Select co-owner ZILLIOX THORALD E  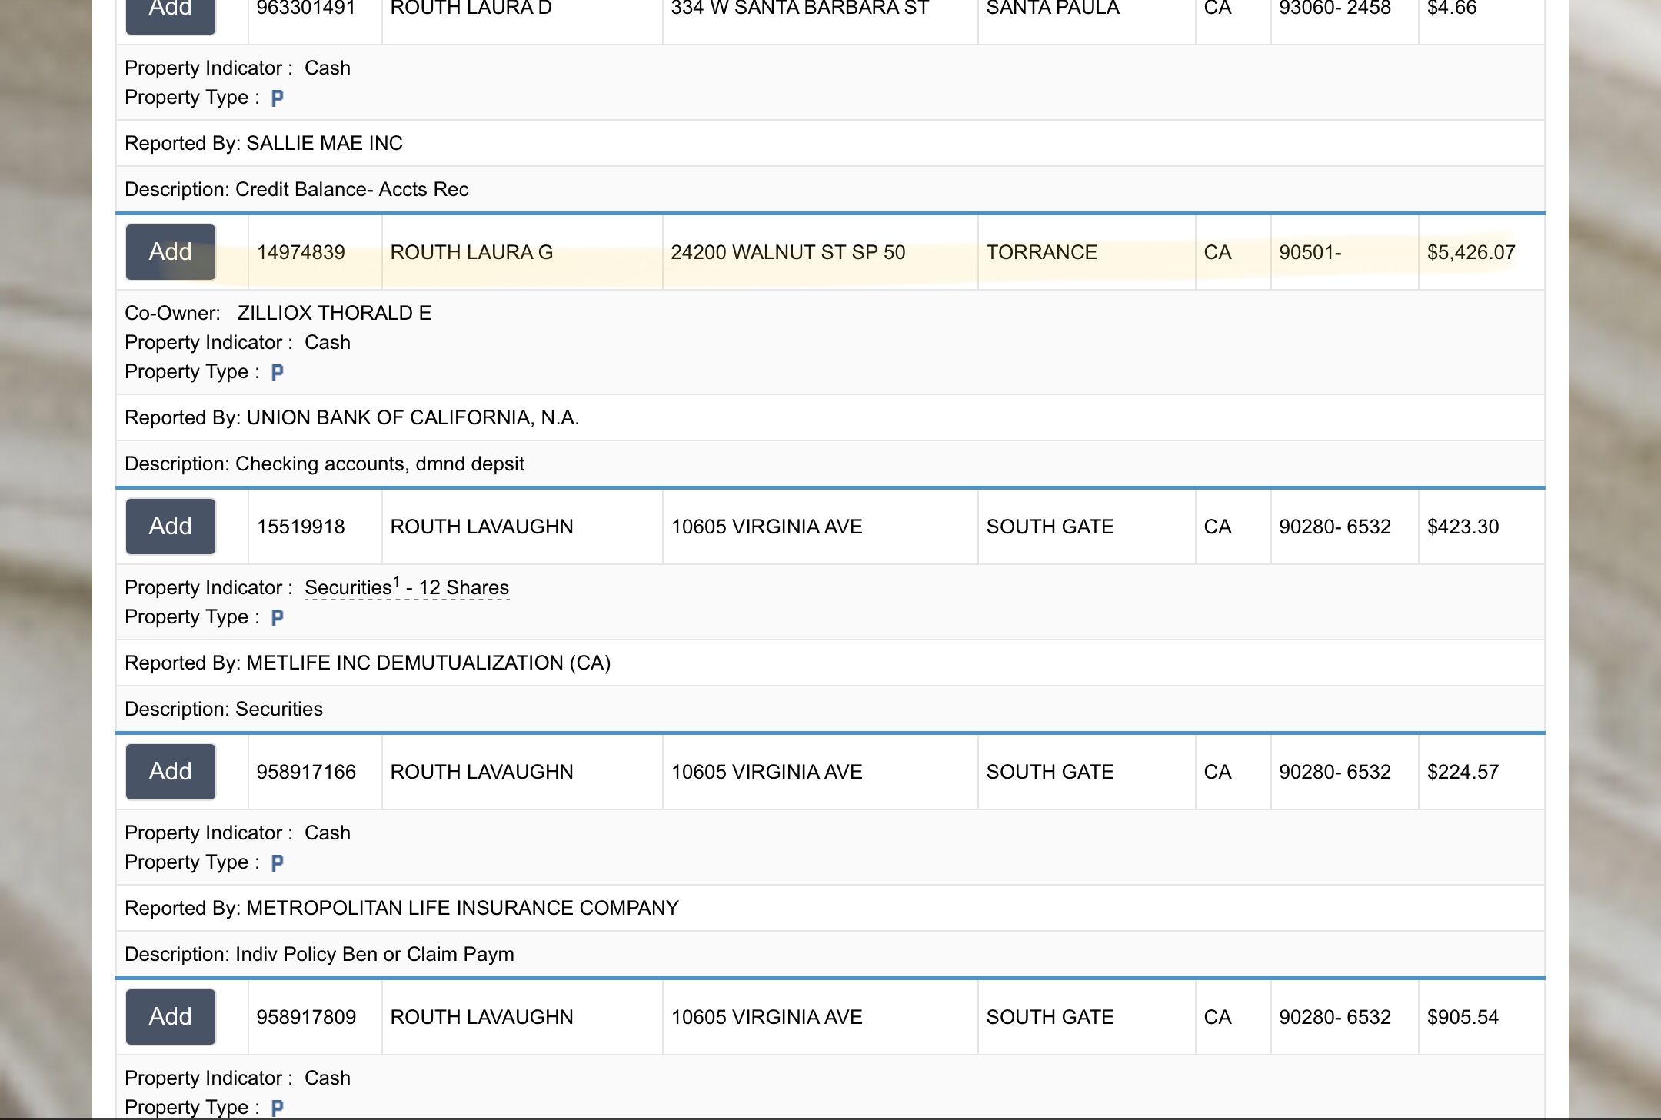[335, 313]
